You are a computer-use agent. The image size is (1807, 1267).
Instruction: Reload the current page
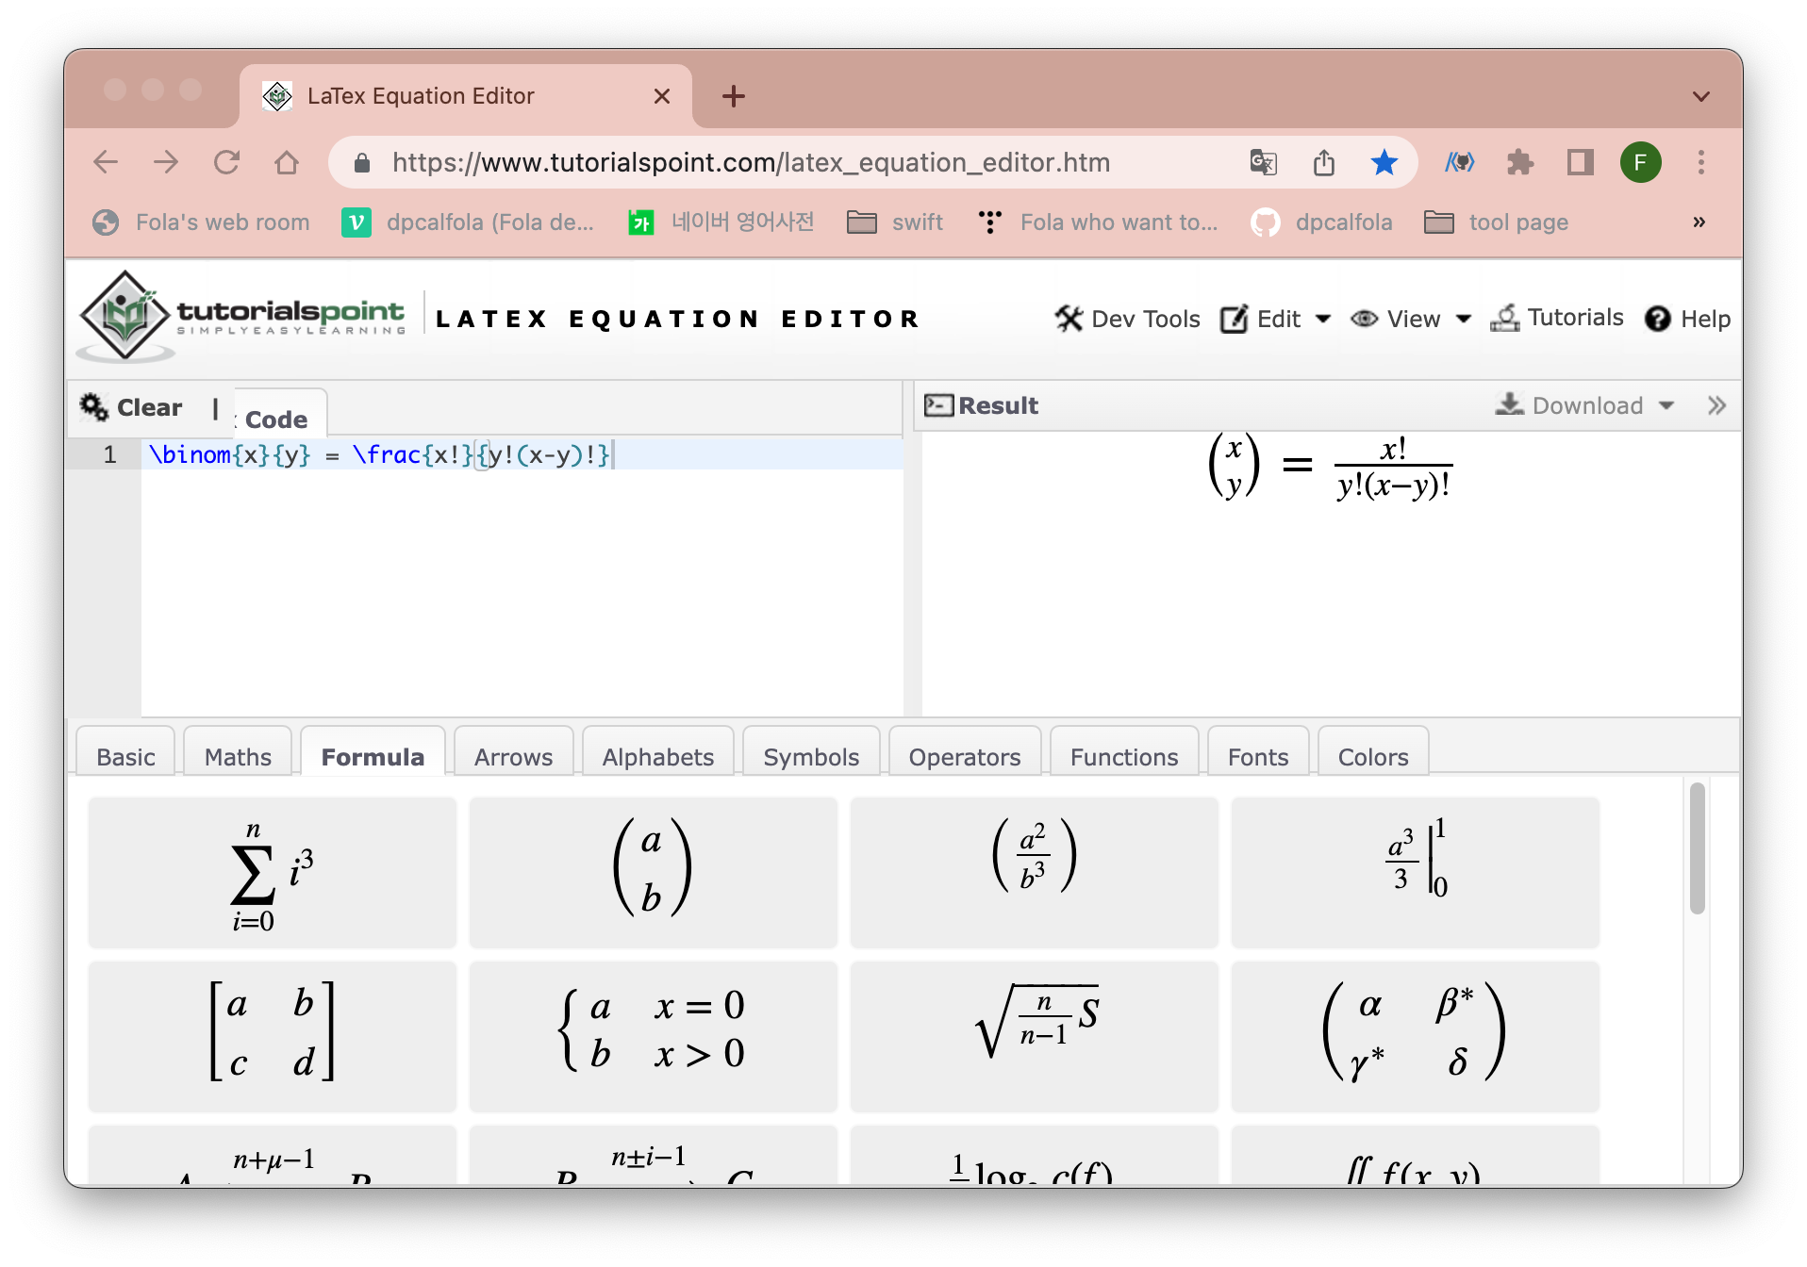(227, 162)
